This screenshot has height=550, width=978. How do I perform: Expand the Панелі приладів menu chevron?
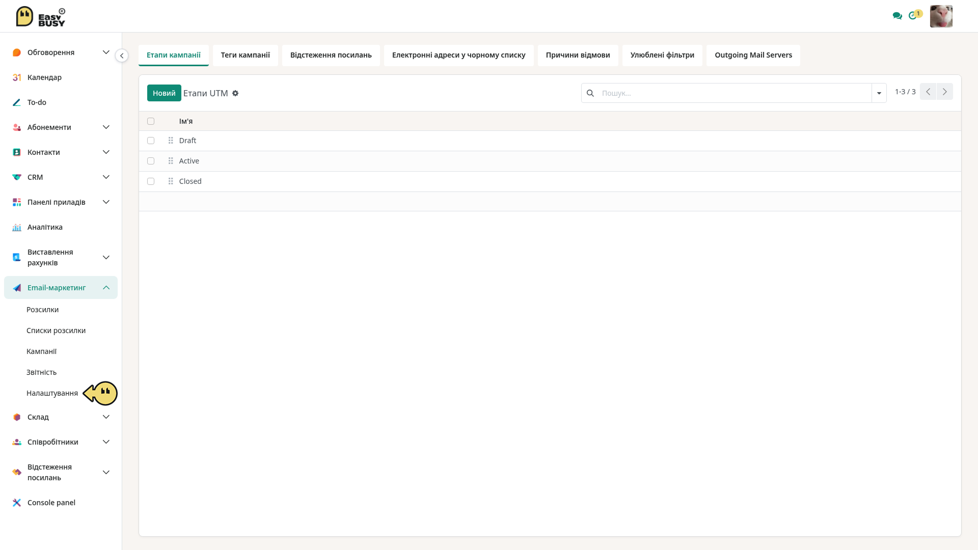(x=106, y=202)
